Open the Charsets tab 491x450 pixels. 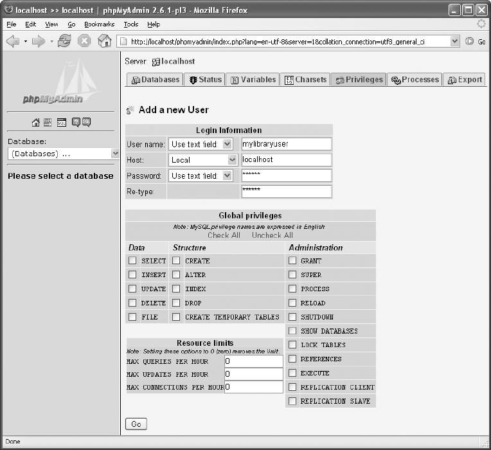tap(306, 80)
